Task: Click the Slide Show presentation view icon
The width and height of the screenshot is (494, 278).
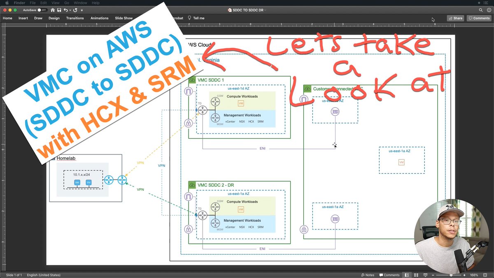Action: click(x=425, y=275)
